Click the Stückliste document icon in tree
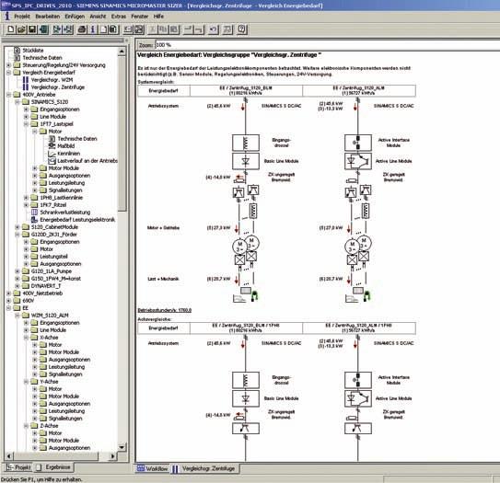 click(17, 51)
